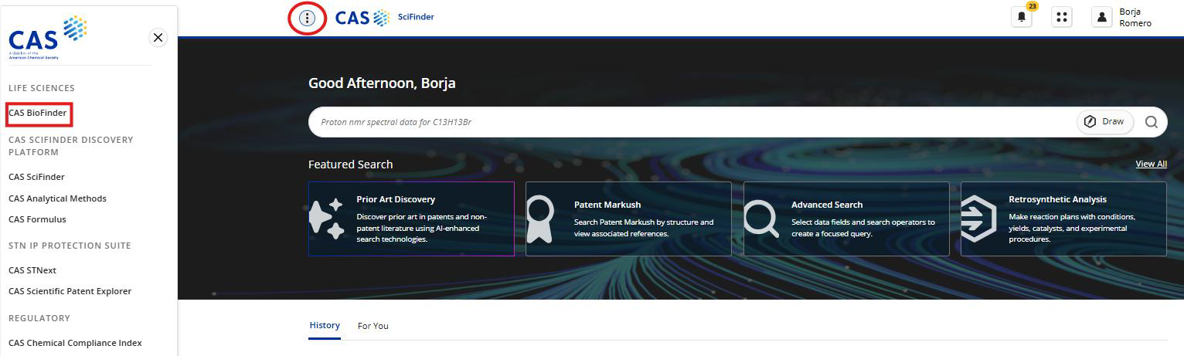Open the apps grid icon
Image resolution: width=1184 pixels, height=356 pixels.
tap(1062, 18)
